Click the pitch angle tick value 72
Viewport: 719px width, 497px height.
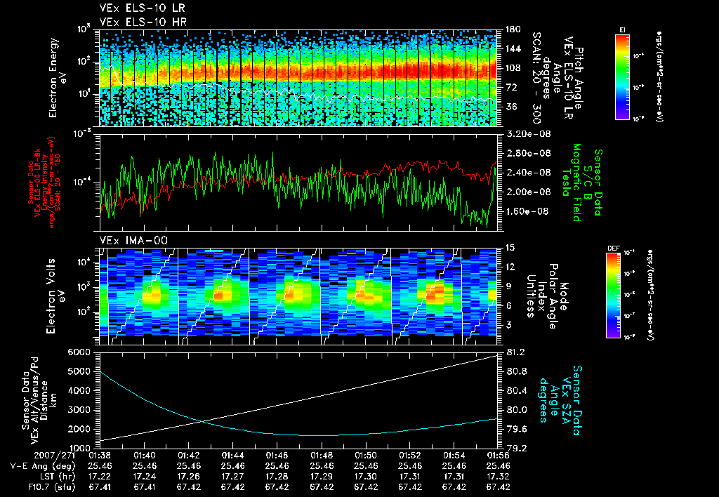coord(511,87)
